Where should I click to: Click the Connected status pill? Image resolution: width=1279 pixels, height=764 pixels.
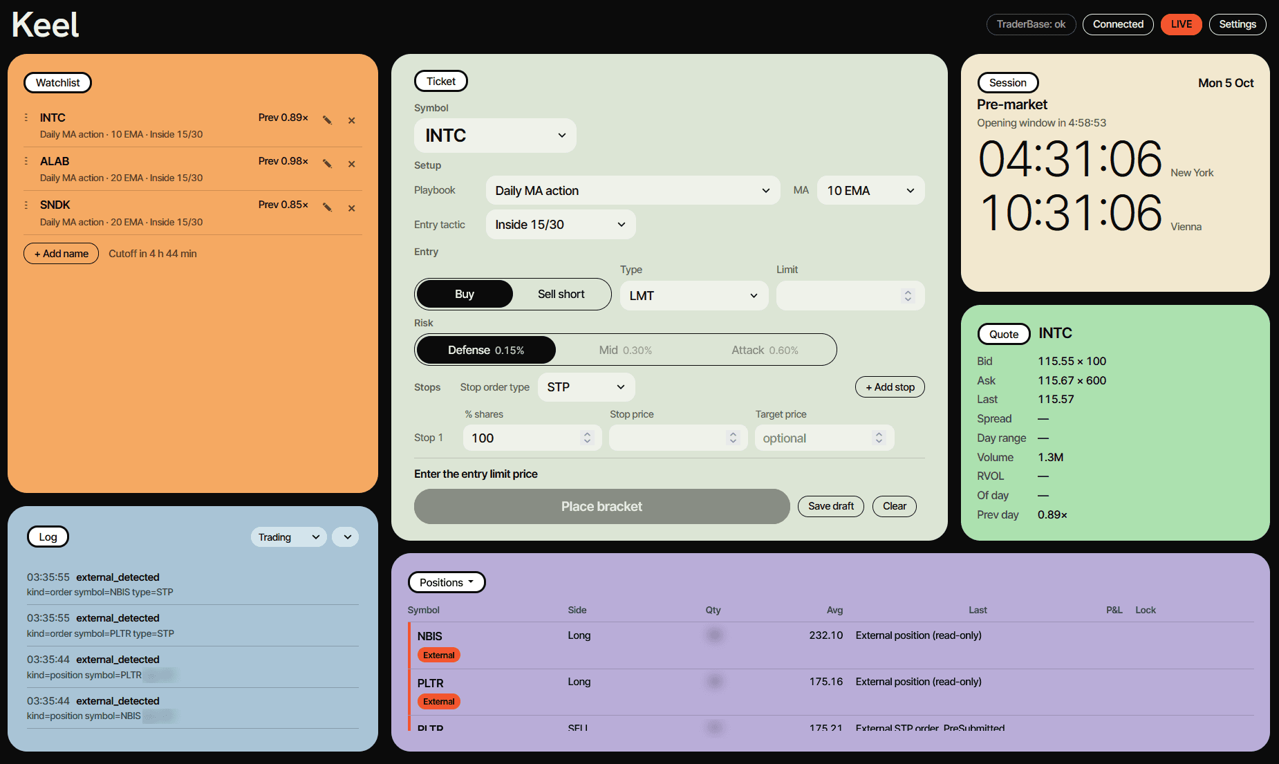click(x=1118, y=24)
